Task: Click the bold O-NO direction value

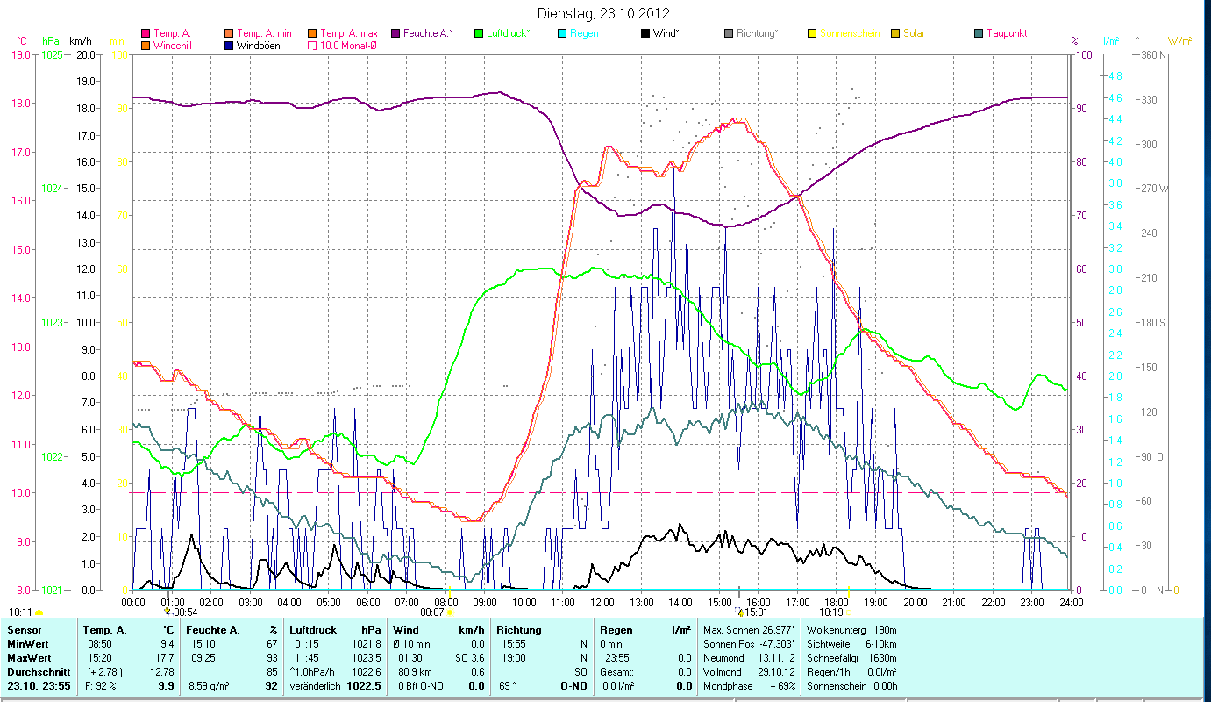Action: (574, 686)
